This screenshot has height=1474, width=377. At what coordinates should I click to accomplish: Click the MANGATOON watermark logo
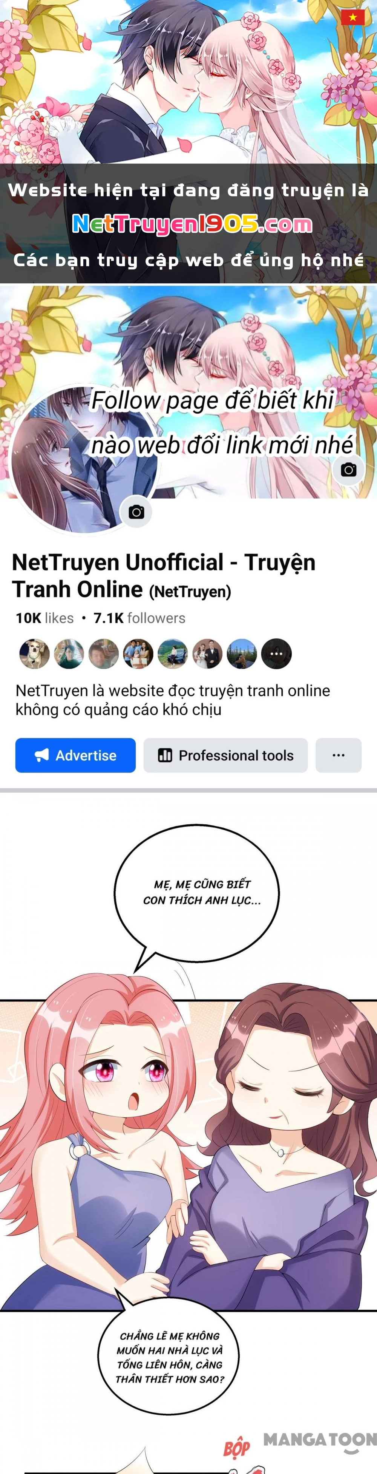point(320,1441)
